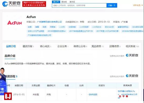Click the 天眼一下 search button
Viewport: 144px width, 103px height.
[x=112, y=6]
